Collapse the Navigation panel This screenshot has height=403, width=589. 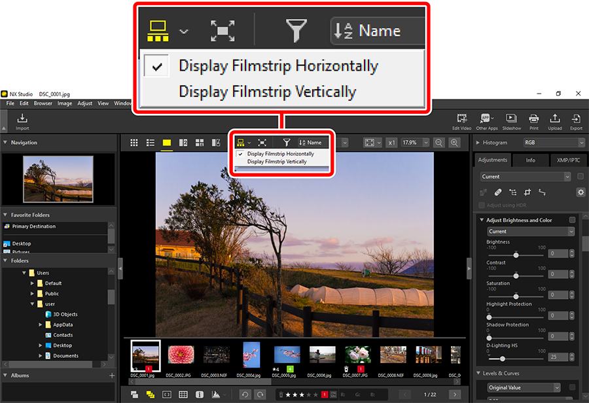(x=5, y=143)
